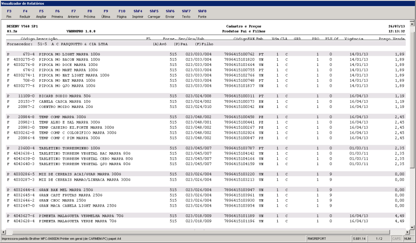Click 'TABLETINO TORRESM VEGETAL CEBO MARPA 80G'
This screenshot has height=243, width=416.
point(86,159)
